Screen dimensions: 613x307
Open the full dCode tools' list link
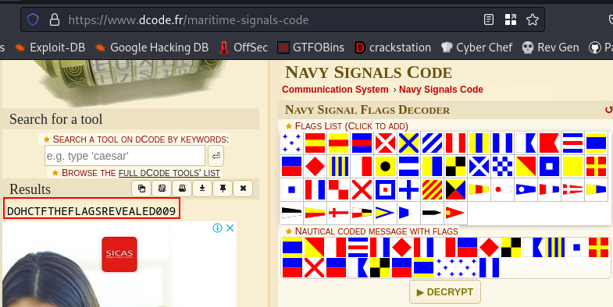coord(169,173)
